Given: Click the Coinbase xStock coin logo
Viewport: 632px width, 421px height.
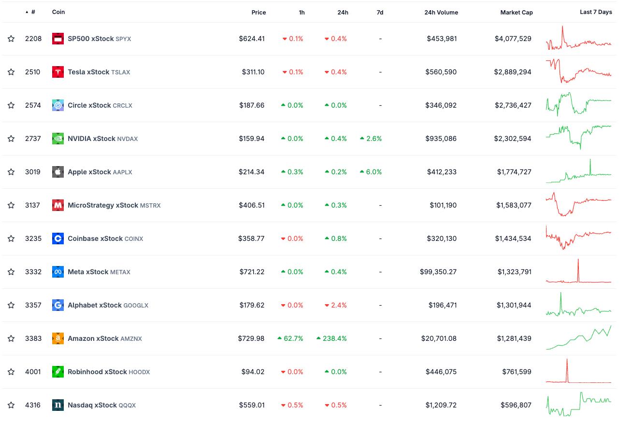Looking at the screenshot, I should (58, 239).
